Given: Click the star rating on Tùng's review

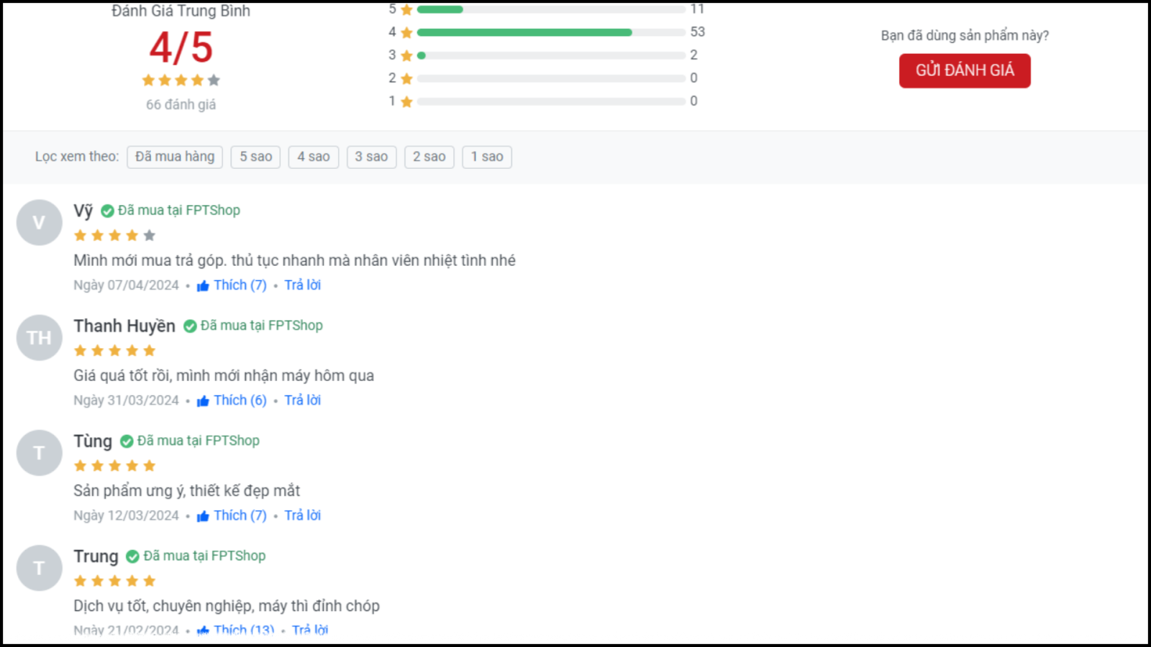Looking at the screenshot, I should (x=114, y=465).
